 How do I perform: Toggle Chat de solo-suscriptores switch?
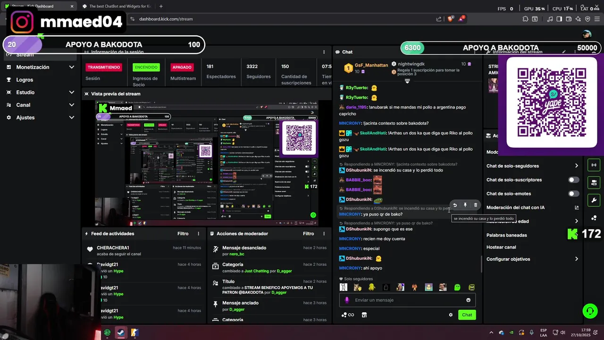point(574,180)
